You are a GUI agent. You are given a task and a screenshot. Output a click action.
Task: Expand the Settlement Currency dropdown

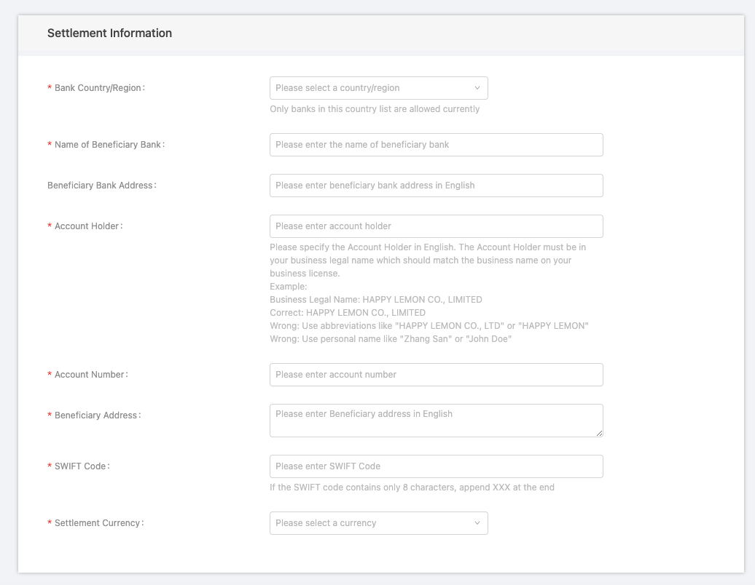click(372, 523)
